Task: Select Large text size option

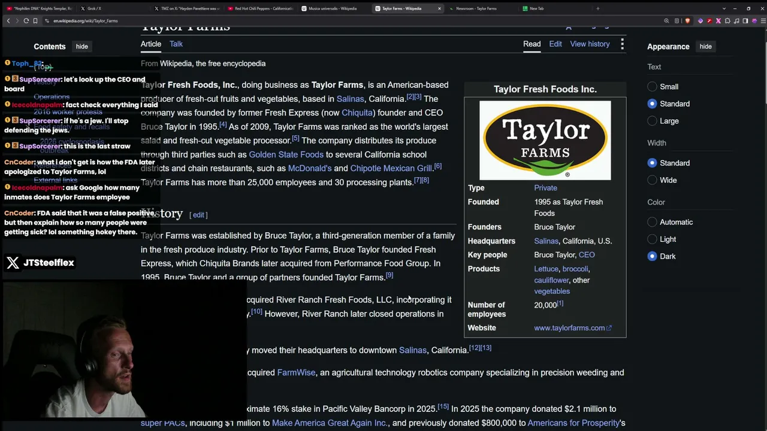Action: [x=652, y=121]
